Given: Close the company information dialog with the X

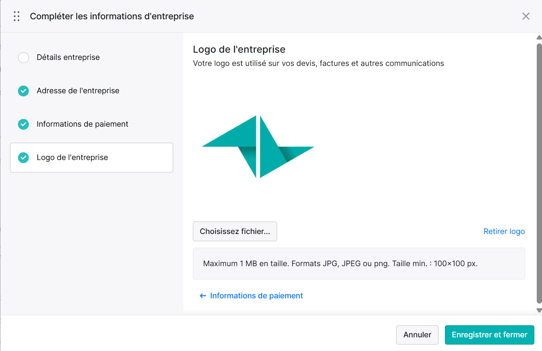Looking at the screenshot, I should pyautogui.click(x=526, y=16).
